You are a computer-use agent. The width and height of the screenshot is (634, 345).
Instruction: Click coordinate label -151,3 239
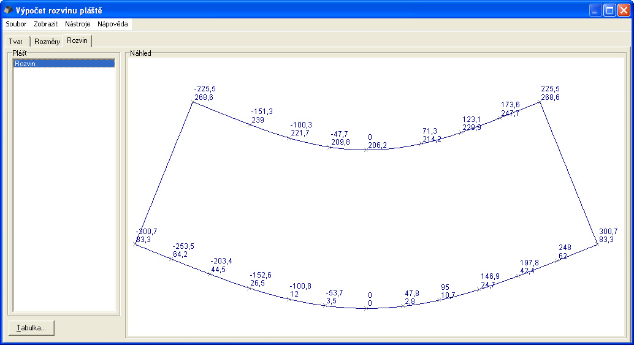(262, 116)
